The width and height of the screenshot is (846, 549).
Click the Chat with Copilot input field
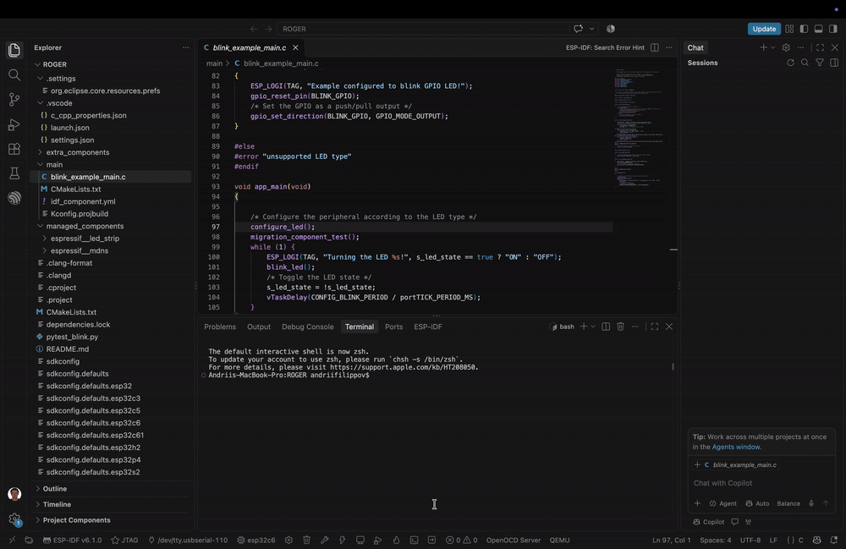click(x=761, y=483)
